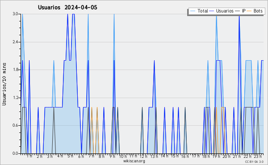The height and width of the screenshot is (165, 268).
Task: Click the '5 h' x-axis label
Action: pyautogui.click(x=70, y=156)
